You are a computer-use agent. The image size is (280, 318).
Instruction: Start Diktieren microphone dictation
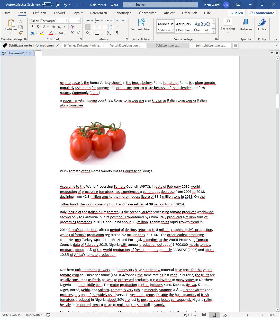click(x=246, y=25)
